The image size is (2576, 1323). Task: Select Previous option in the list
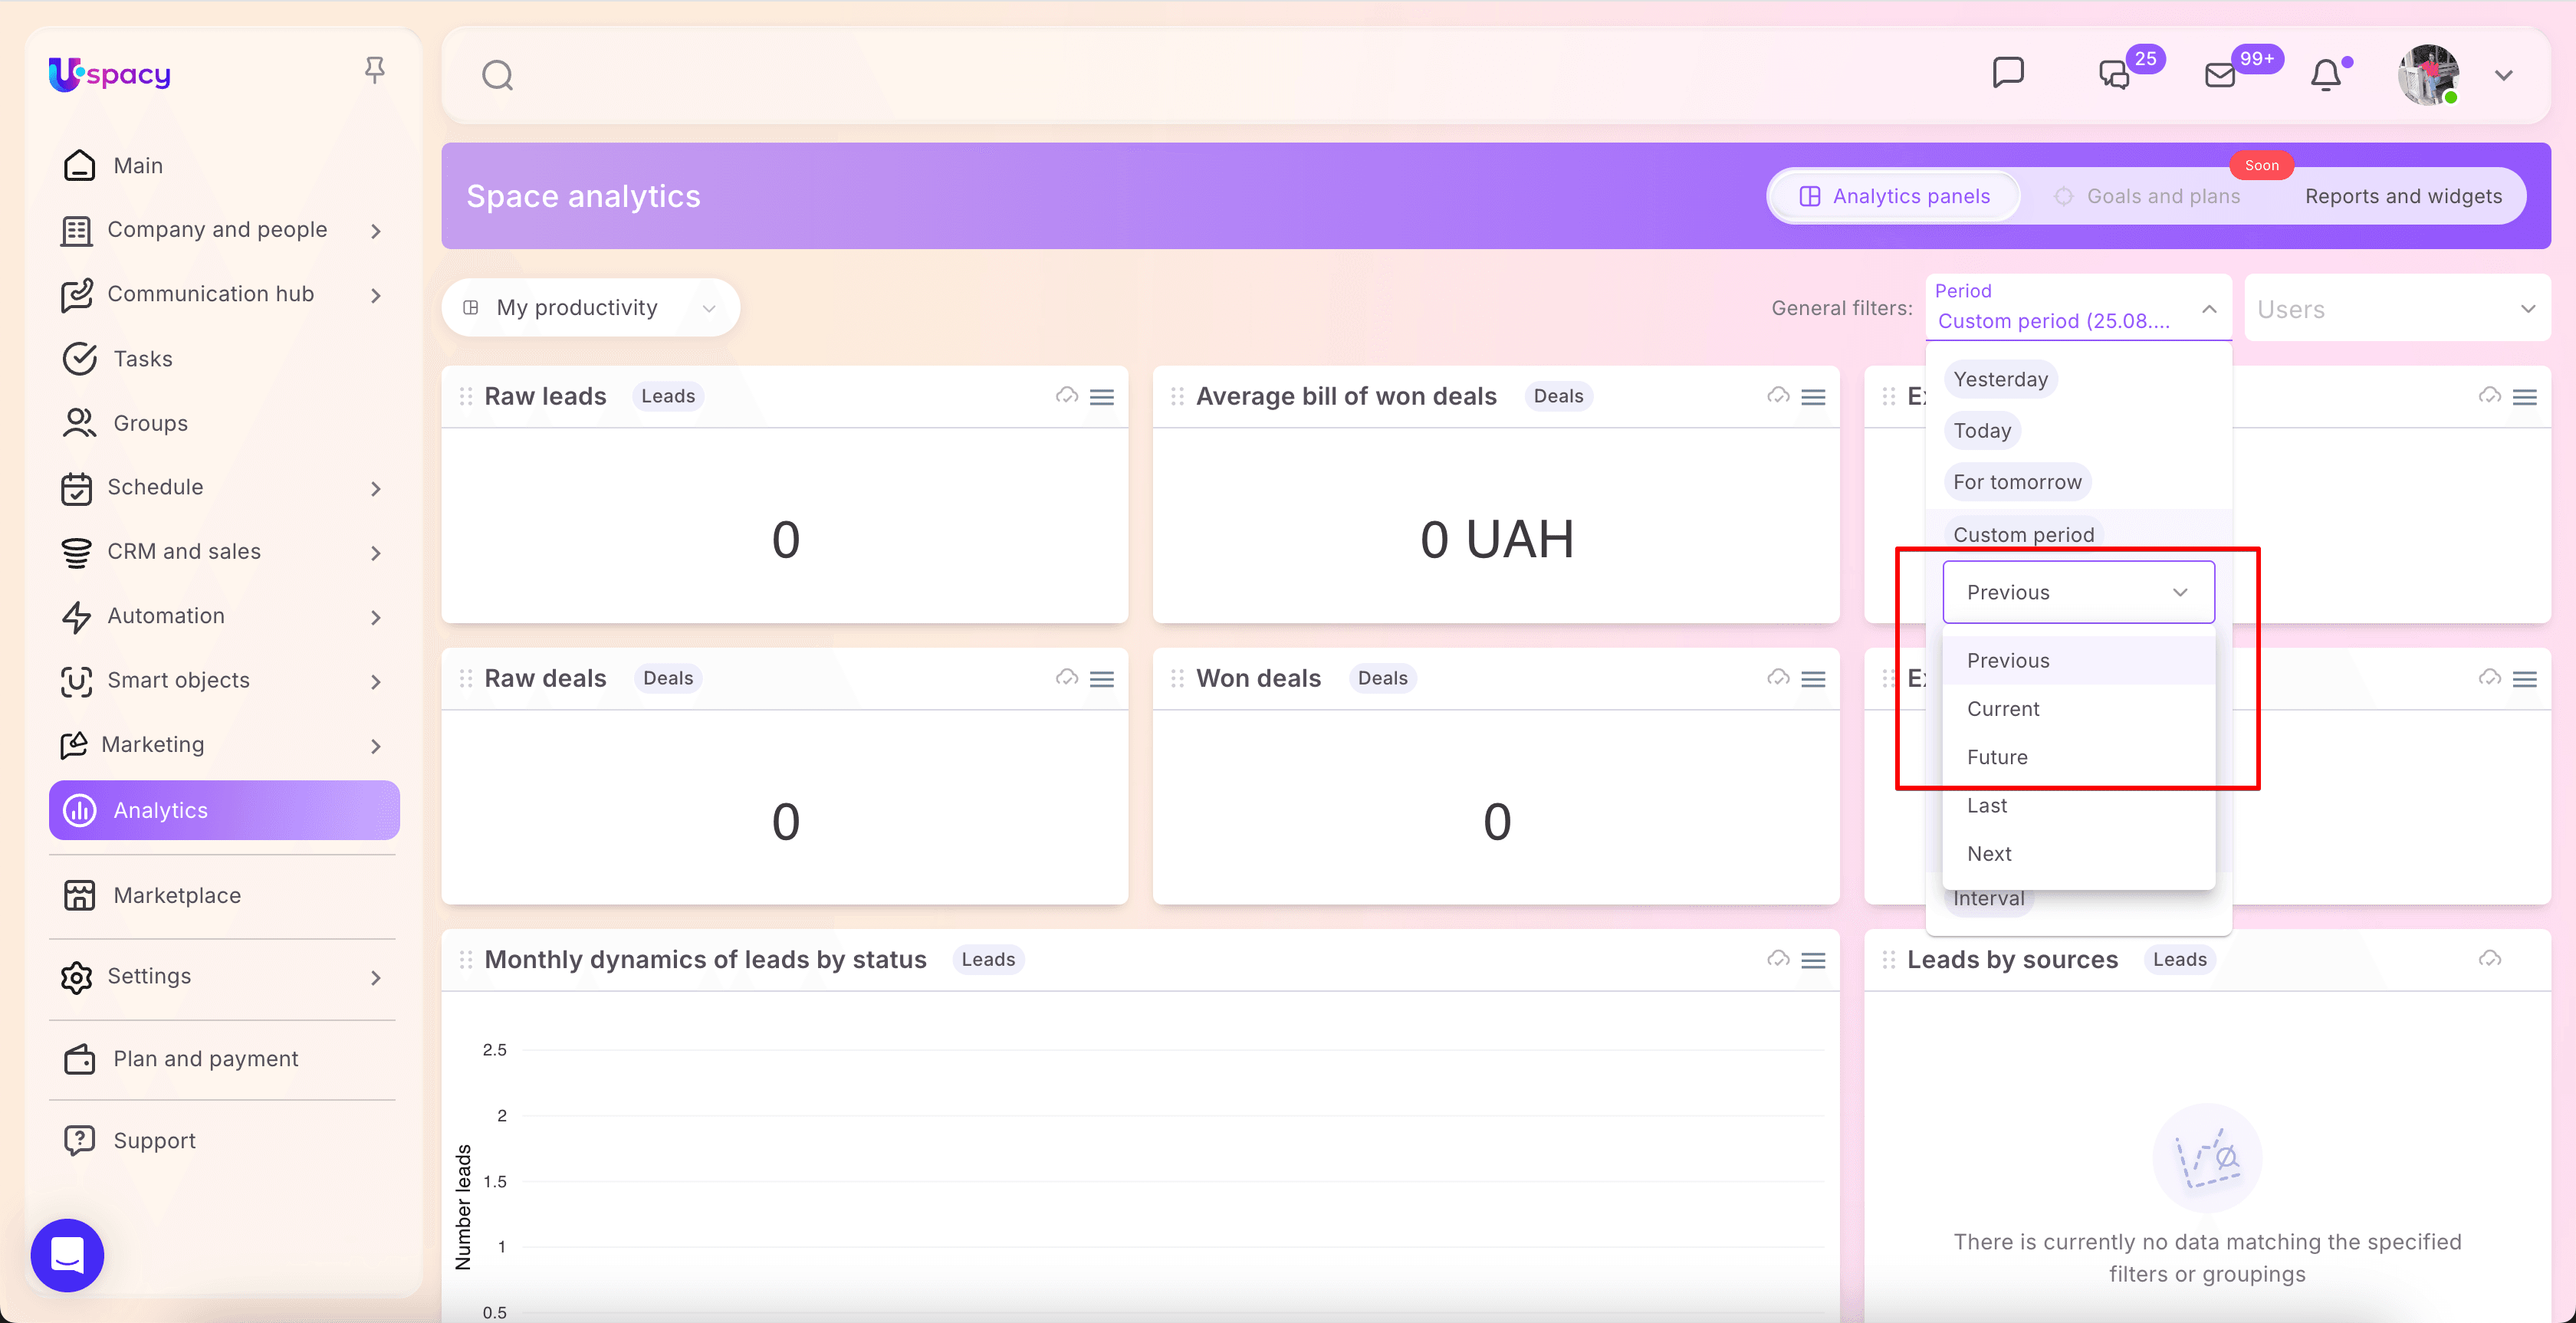point(2078,661)
